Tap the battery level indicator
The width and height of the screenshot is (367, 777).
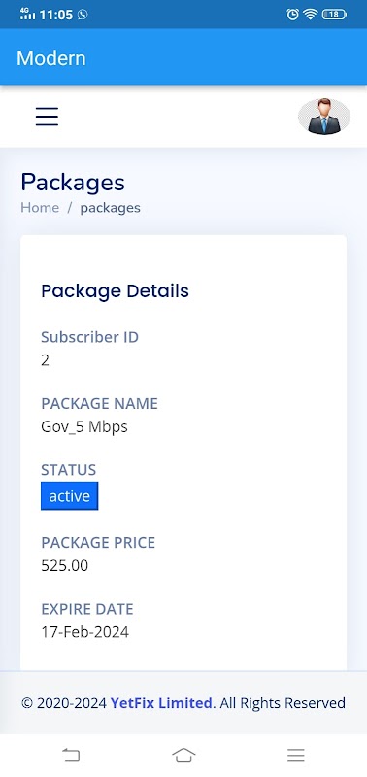334,15
